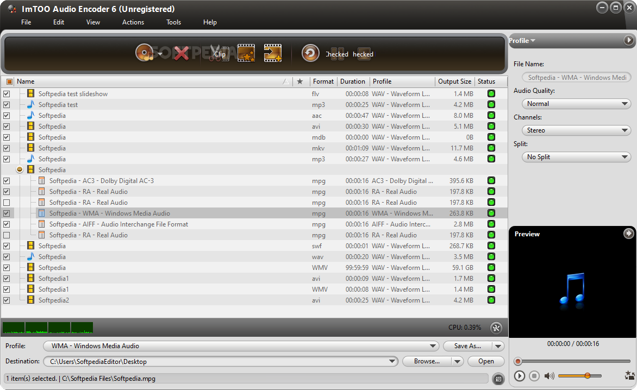Uncheck Softpedia test slideshow checkbox
This screenshot has height=390, width=637.
pos(7,94)
